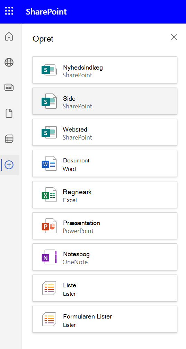Open the News feed sidebar icon
The width and height of the screenshot is (186, 349).
[9, 88]
